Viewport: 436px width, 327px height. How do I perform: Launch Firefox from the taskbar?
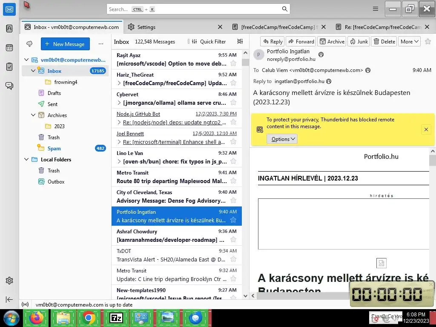point(37,318)
